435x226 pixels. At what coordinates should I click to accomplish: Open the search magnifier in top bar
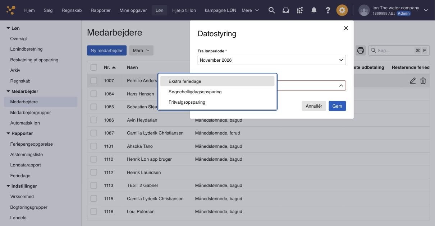272,10
